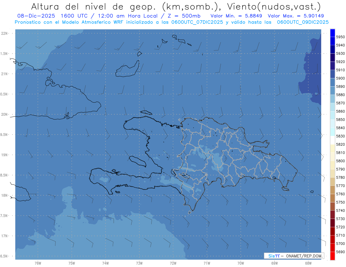This screenshot has height=267, width=346.
Task: Click the colorbar value '5710'
Action: tap(340, 235)
